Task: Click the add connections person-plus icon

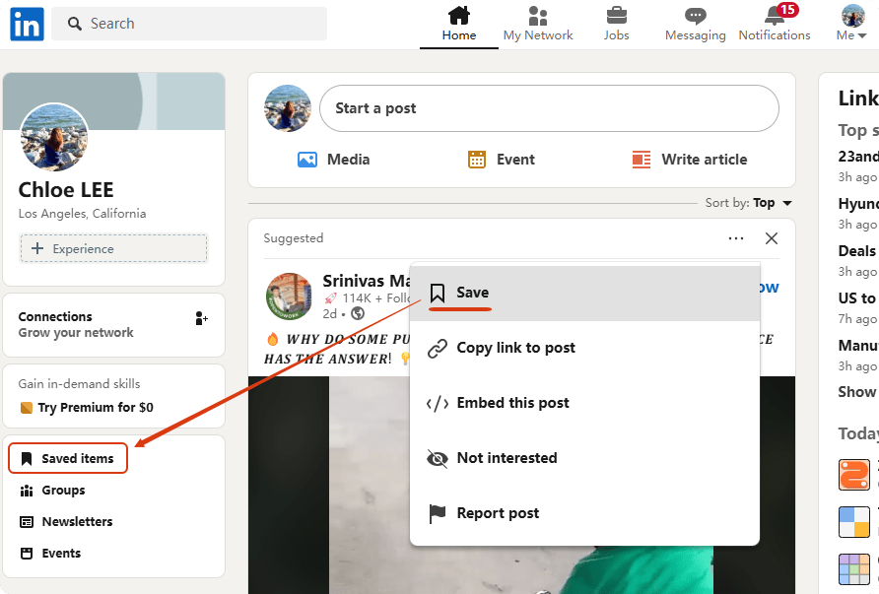Action: point(201,318)
